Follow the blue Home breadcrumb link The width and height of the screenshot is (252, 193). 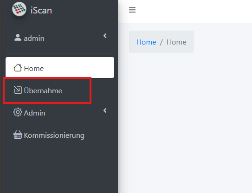click(146, 42)
